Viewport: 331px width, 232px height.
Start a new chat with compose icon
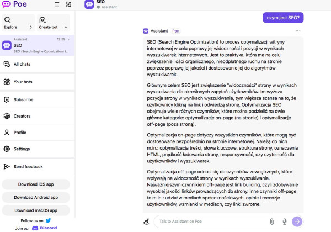point(68,4)
